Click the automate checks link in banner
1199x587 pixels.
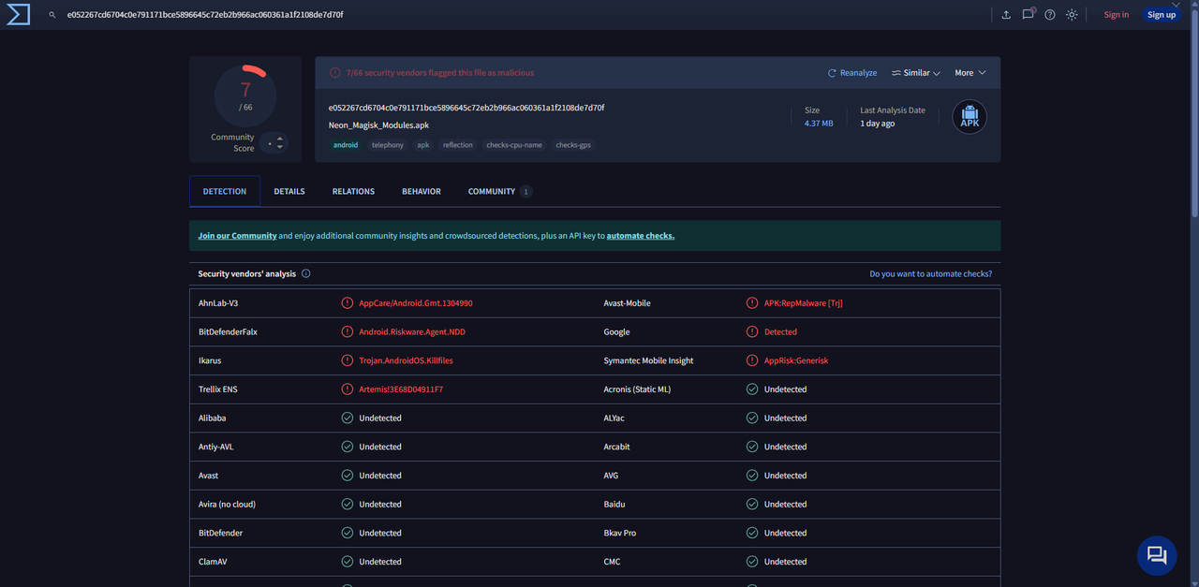(x=641, y=236)
